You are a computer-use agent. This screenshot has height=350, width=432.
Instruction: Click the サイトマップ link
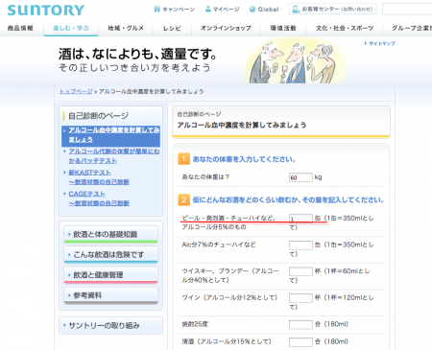click(380, 43)
